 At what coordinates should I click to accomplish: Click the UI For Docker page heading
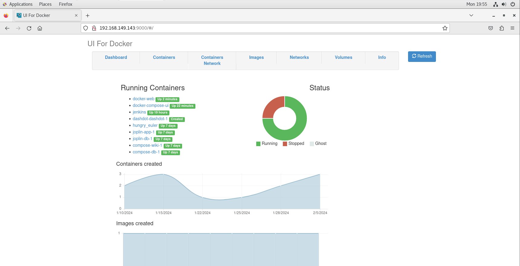click(110, 44)
